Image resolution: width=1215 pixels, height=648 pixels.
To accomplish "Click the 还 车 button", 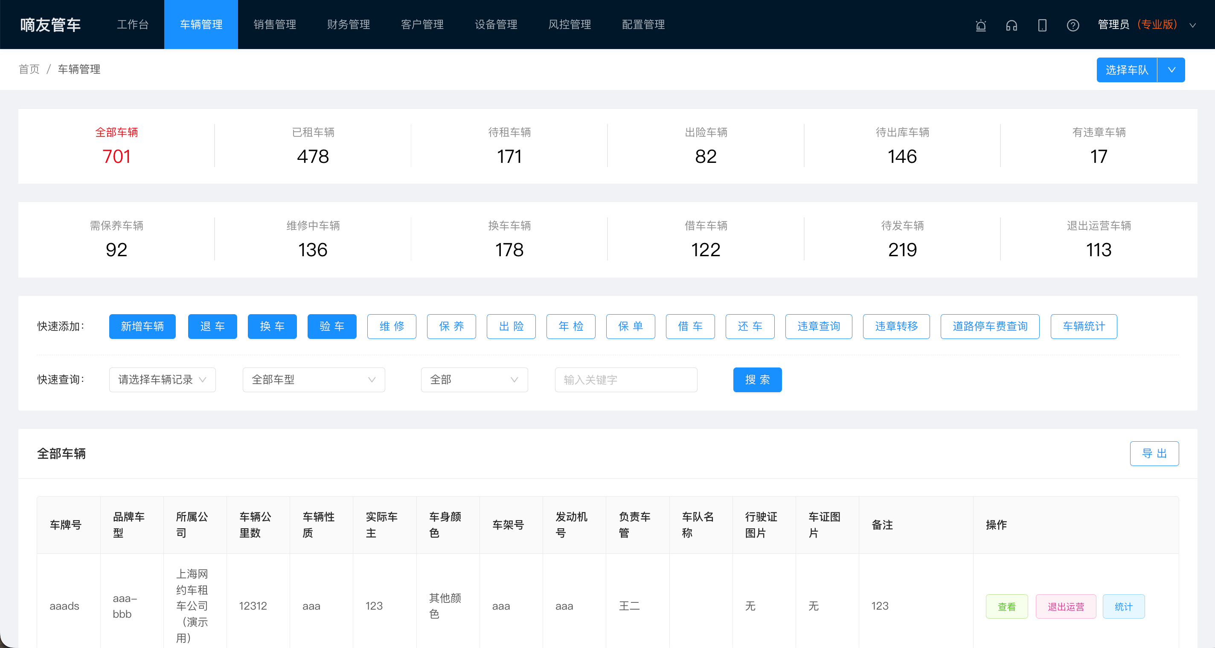I will 750,326.
